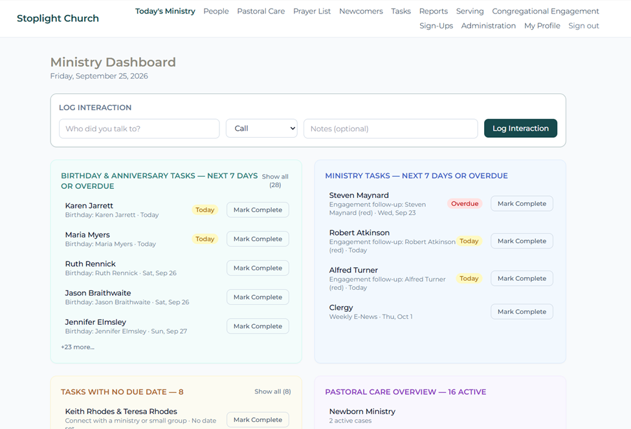Show all 8 tasks with no due date
This screenshot has width=631, height=429.
pos(272,391)
